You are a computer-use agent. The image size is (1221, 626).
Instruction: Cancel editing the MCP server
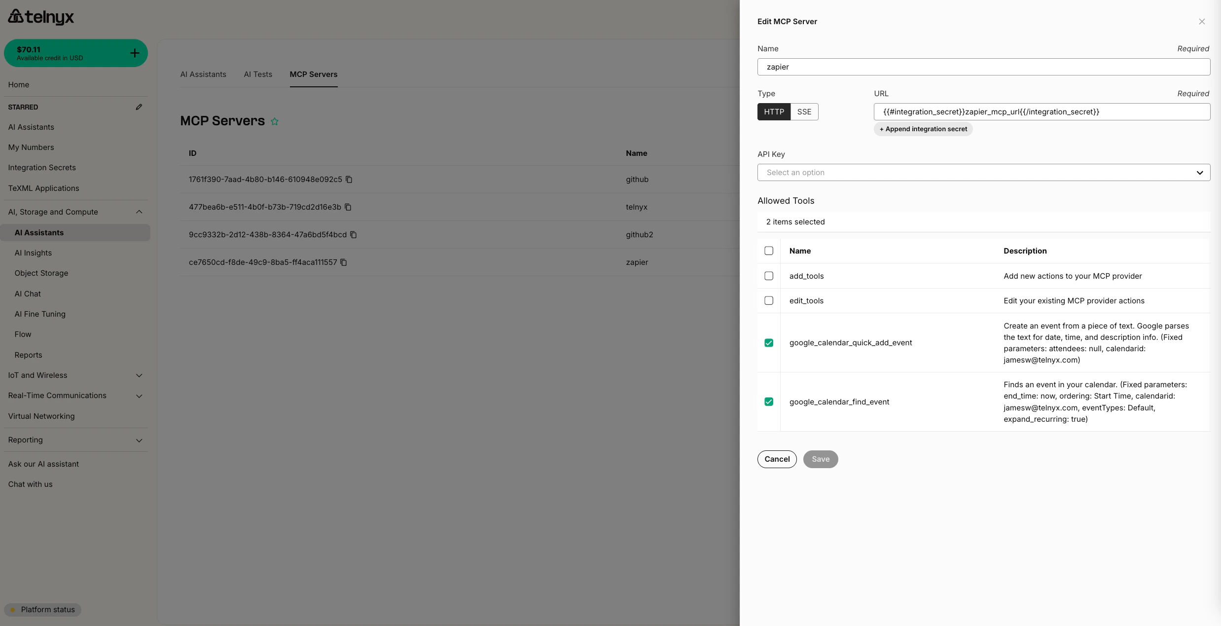pos(777,459)
